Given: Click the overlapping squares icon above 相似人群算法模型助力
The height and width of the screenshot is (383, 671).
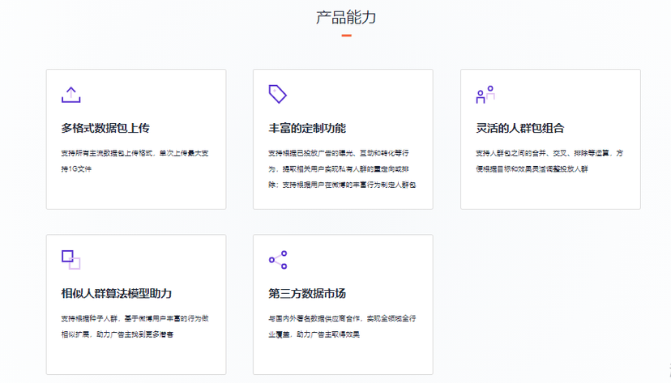Looking at the screenshot, I should coord(71,259).
